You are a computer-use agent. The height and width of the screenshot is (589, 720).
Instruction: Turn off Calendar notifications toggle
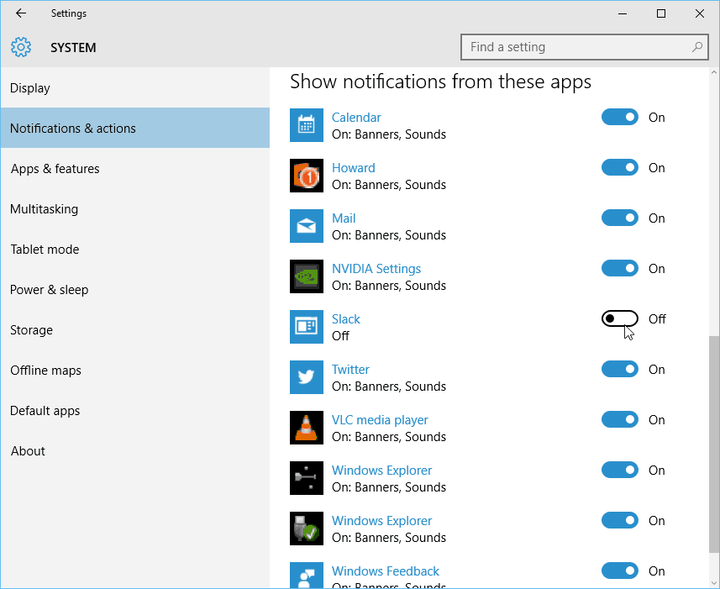coord(620,117)
